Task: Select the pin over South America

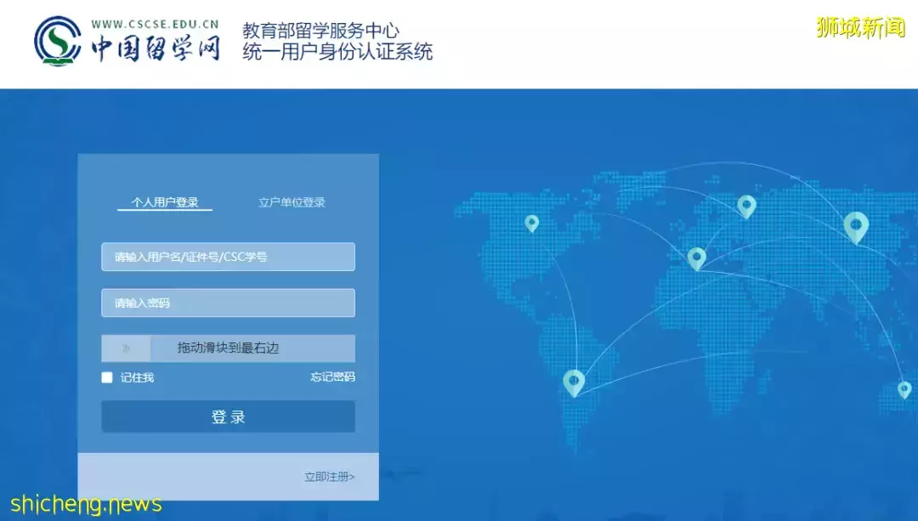Action: 574,382
